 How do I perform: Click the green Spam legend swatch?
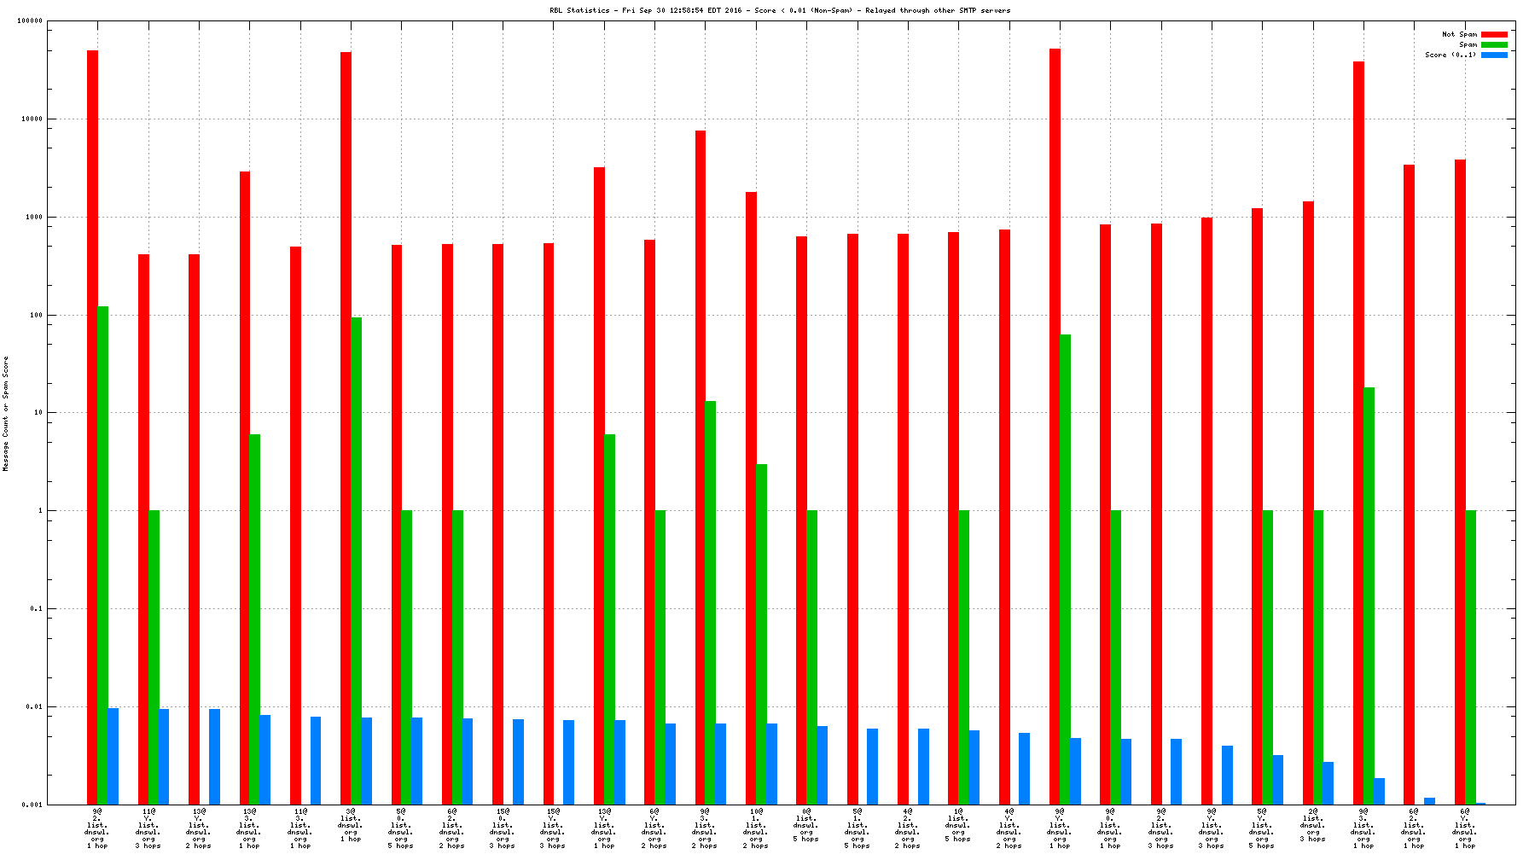(1494, 45)
